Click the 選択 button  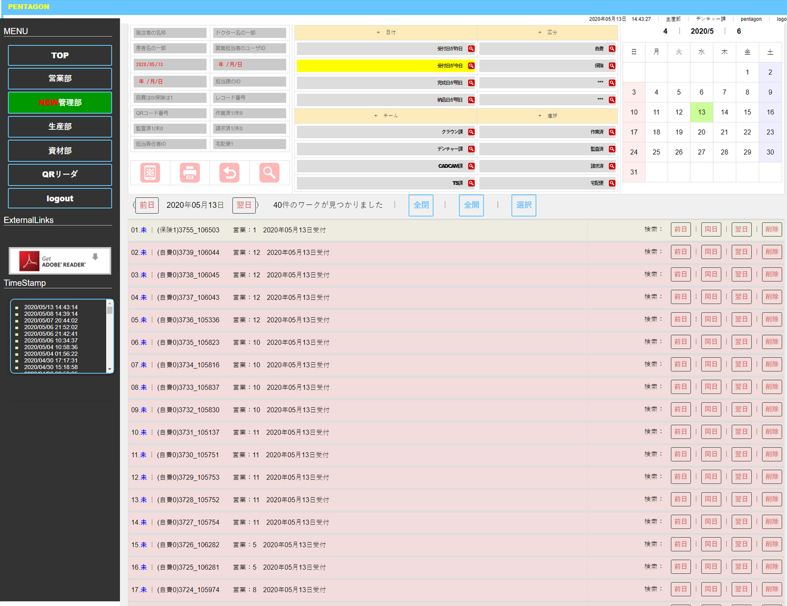(x=523, y=205)
